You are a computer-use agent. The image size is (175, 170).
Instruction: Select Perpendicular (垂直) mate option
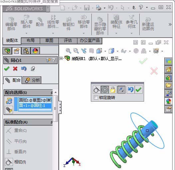pos(17,152)
